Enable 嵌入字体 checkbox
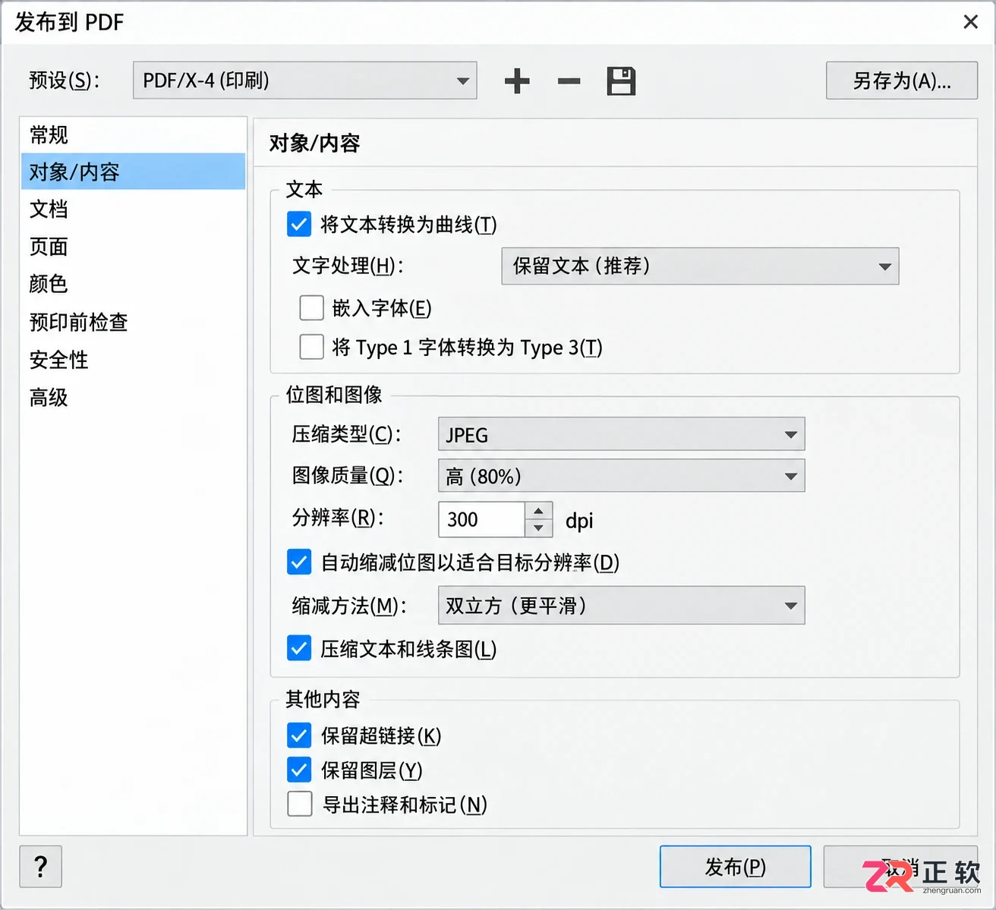996x910 pixels. pyautogui.click(x=311, y=308)
